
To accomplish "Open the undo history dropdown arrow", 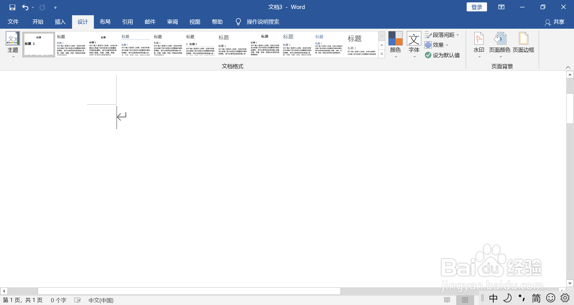I will point(33,7).
